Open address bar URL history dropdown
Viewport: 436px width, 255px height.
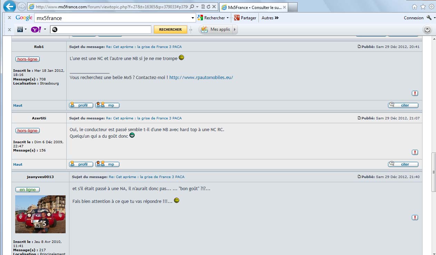197,7
